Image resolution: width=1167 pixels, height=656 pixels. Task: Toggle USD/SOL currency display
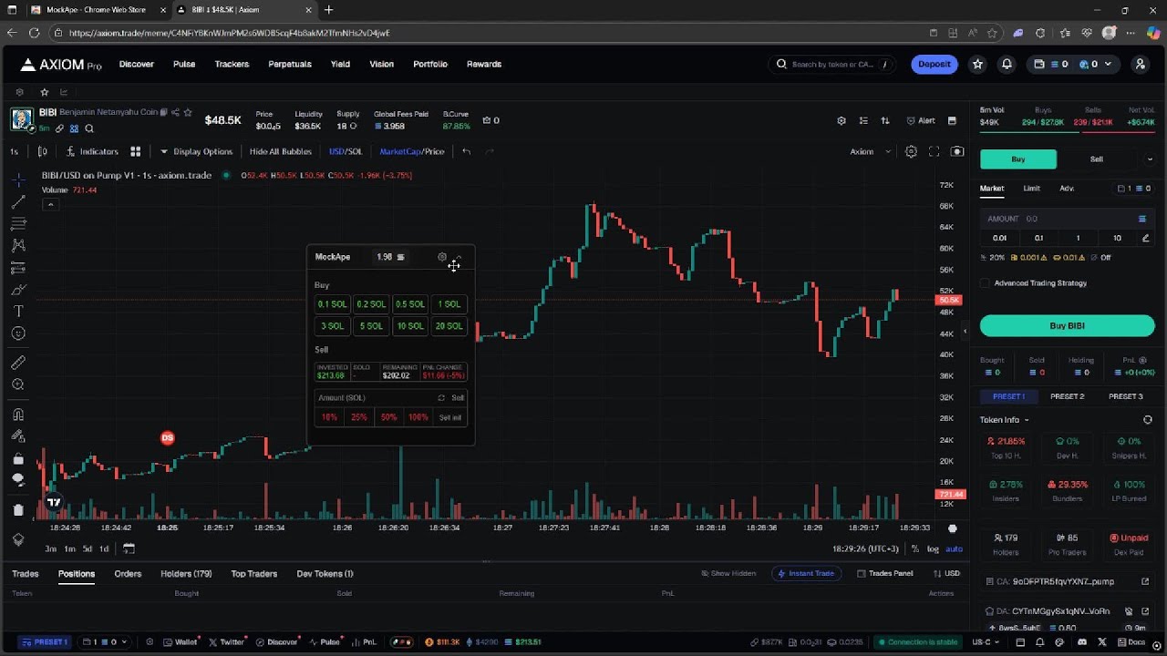(345, 151)
